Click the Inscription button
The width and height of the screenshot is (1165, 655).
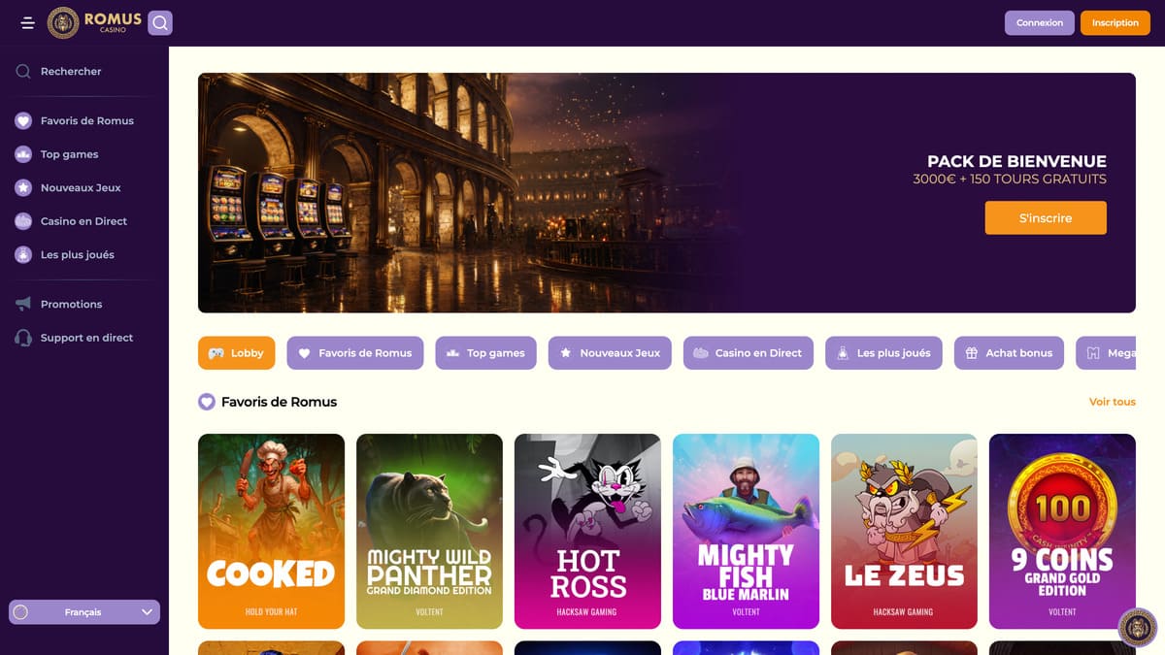point(1115,22)
